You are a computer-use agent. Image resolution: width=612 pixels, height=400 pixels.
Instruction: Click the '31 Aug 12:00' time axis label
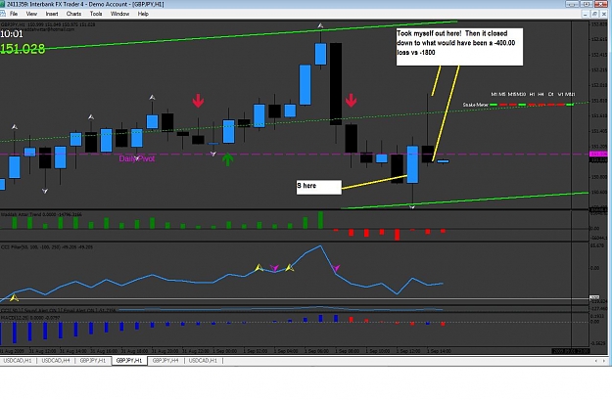pyautogui.click(x=42, y=351)
